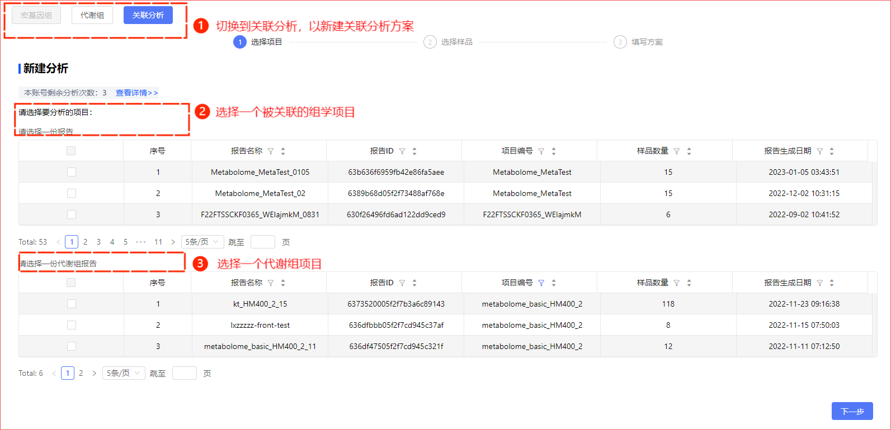891x430 pixels.
Task: Click project number F22FTSSCKF0365_WElajmkM
Action: (x=532, y=214)
